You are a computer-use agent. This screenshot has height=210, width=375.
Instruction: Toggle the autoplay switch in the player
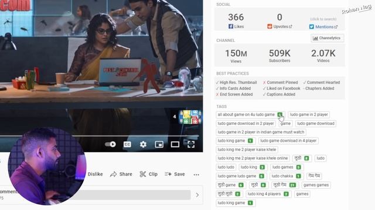tap(110, 144)
